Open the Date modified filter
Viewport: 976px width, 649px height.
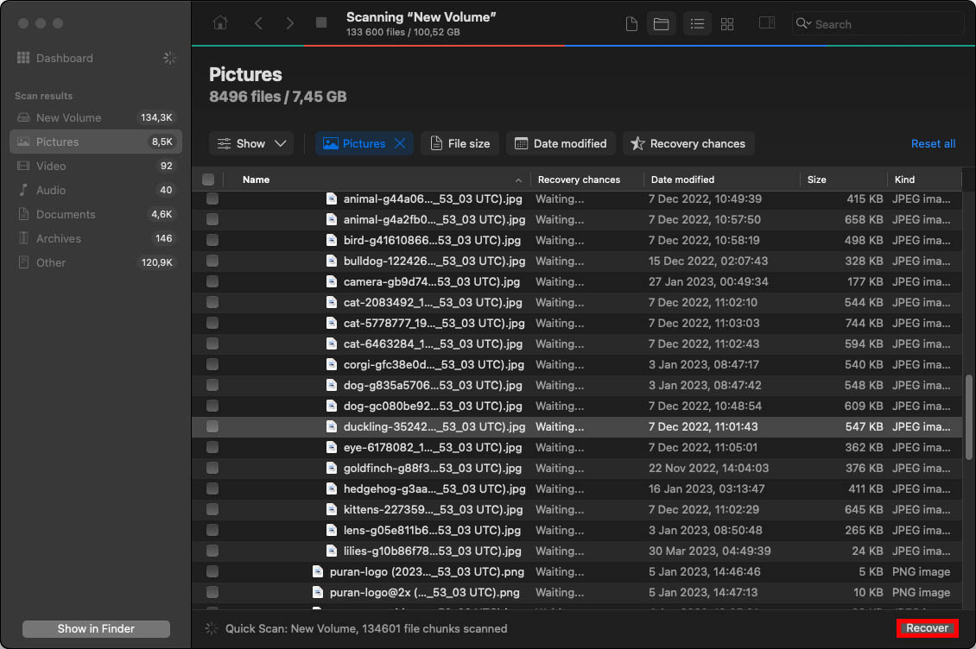(x=561, y=143)
